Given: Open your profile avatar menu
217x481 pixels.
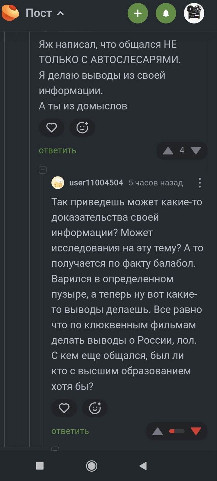Looking at the screenshot, I should [x=194, y=13].
